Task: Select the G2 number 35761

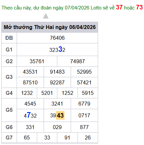Action: [x=37, y=61]
